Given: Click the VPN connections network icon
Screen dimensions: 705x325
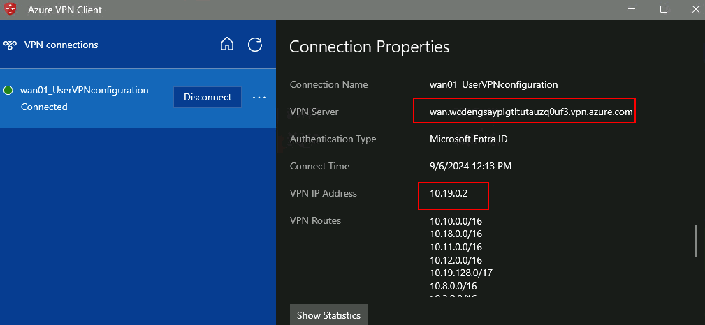Looking at the screenshot, I should (x=10, y=45).
